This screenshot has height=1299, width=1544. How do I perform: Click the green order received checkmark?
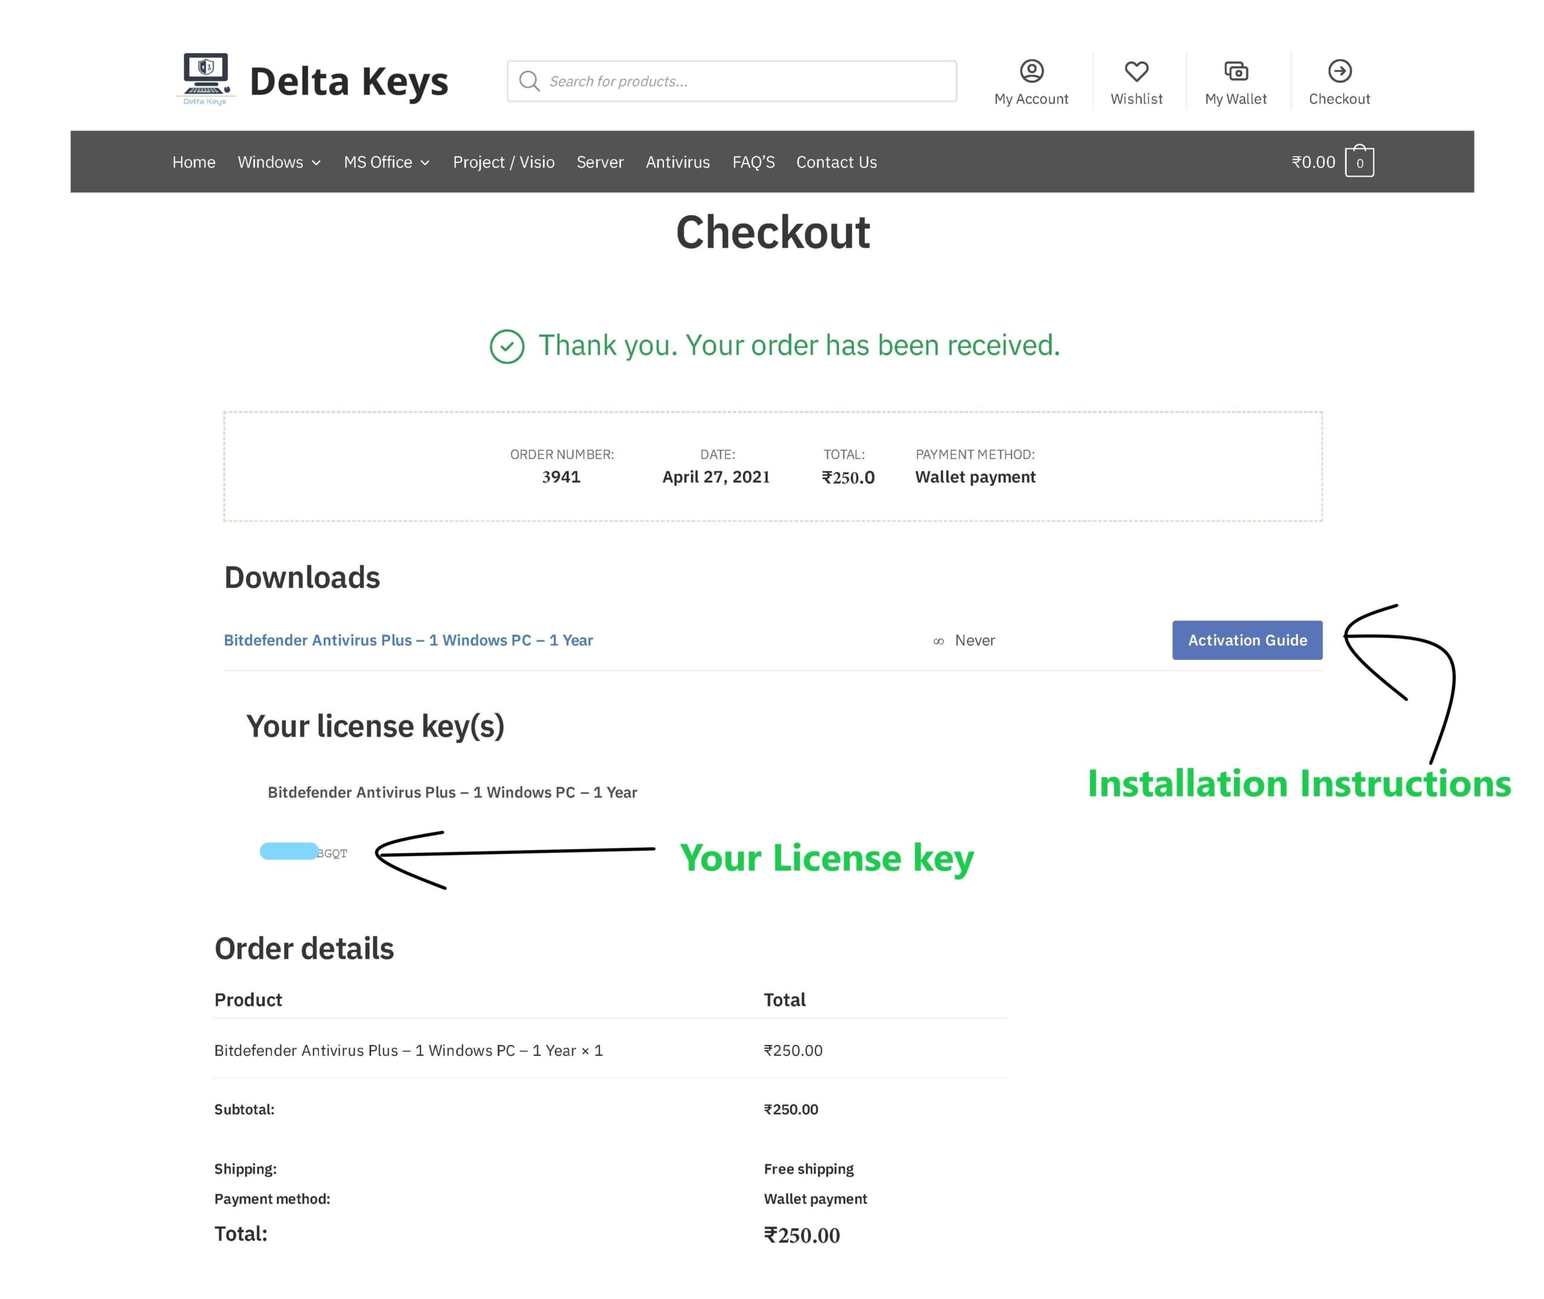point(507,346)
